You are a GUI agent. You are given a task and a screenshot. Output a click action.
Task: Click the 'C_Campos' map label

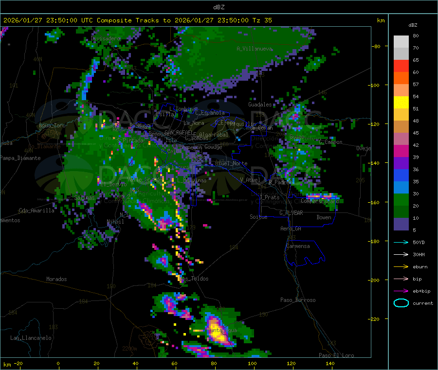coord(330,142)
